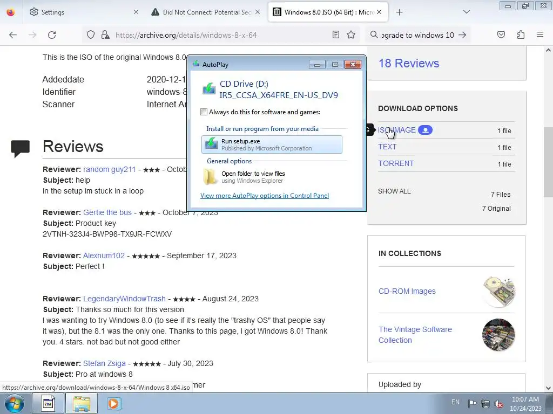The width and height of the screenshot is (553, 414).
Task: Open reviewer LegendaryWindowTrash profile
Action: [x=124, y=299]
